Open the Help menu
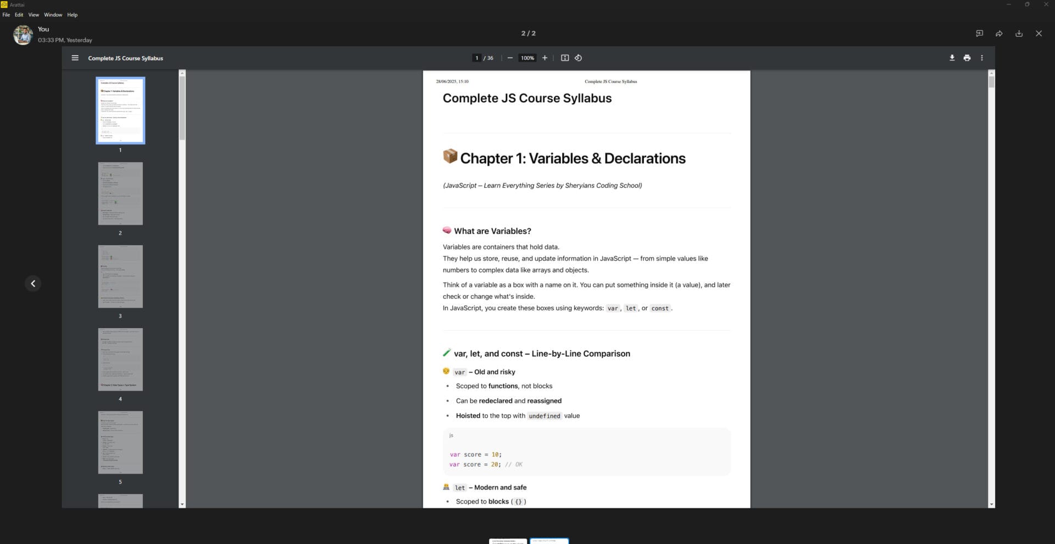 [x=73, y=15]
